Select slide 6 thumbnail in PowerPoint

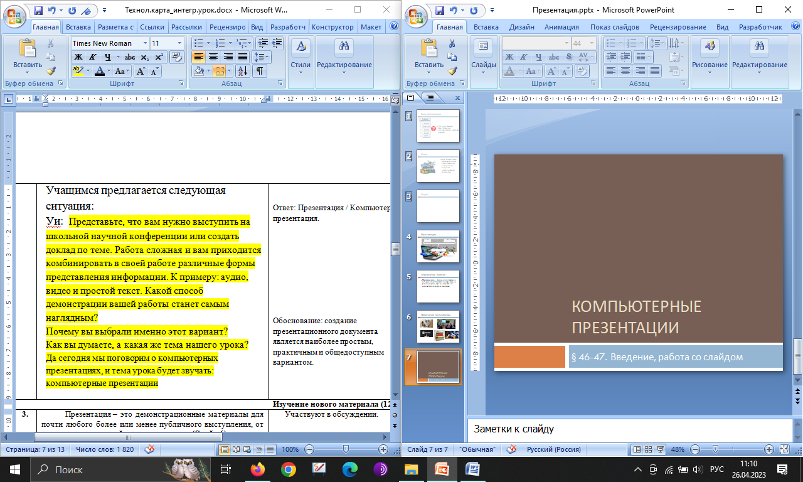tap(438, 326)
